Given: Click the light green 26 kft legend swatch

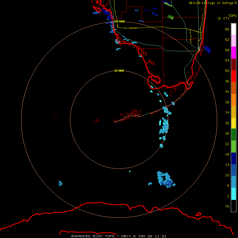Looking at the screenshot, I should [234, 147].
